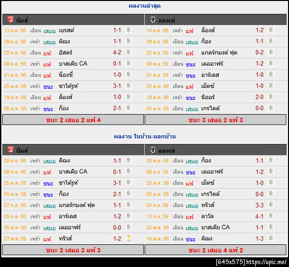
Task: Click summary 'ชนะ 2 เสมอ 2 แพ้ 4'
Action: 73,120
